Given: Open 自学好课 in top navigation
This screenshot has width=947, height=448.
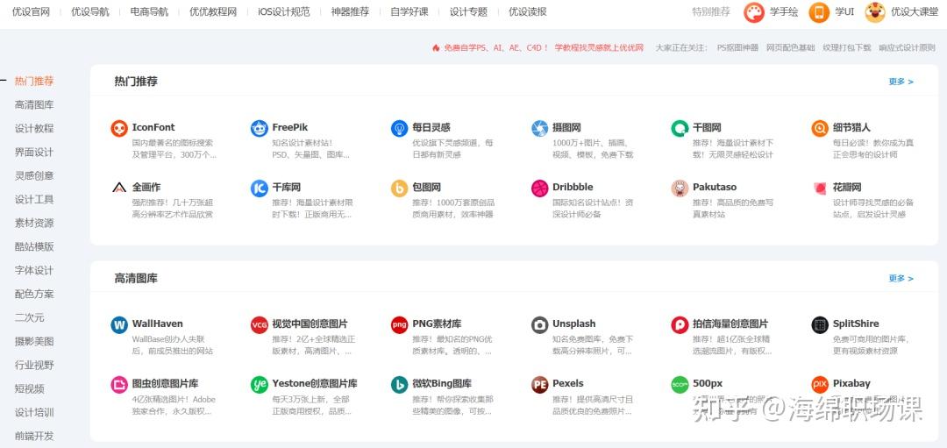Looking at the screenshot, I should pyautogui.click(x=409, y=11).
